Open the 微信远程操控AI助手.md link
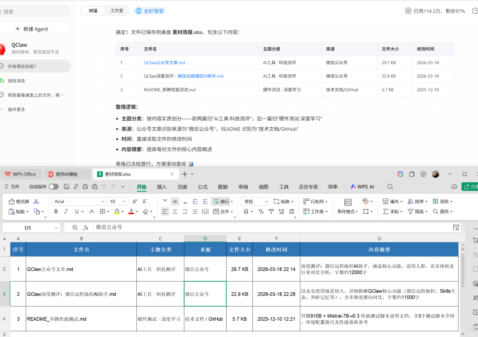The image size is (478, 337). pyautogui.click(x=200, y=76)
